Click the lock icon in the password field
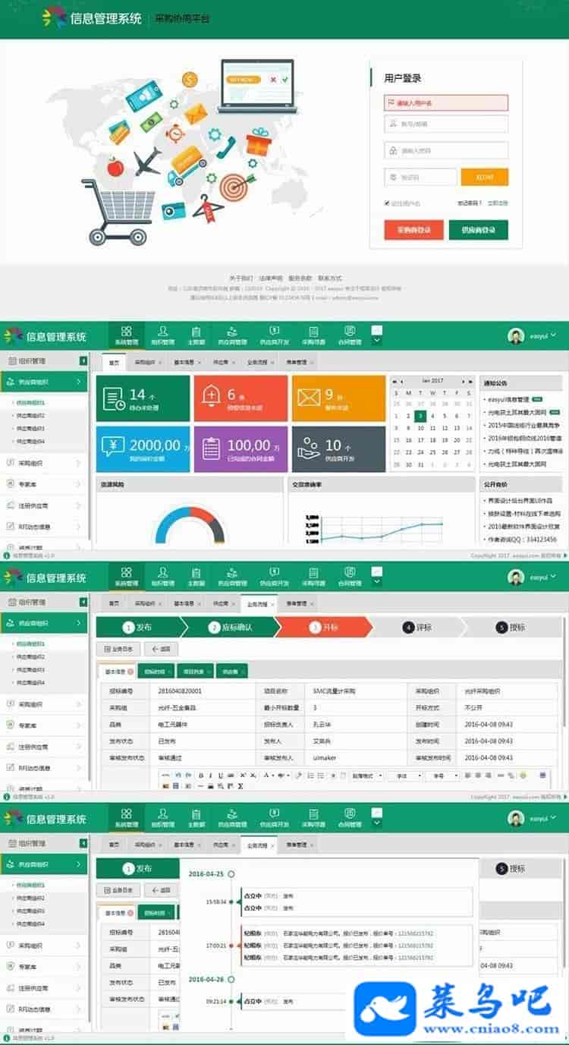Viewport: 569px width, 1045px height. click(393, 150)
